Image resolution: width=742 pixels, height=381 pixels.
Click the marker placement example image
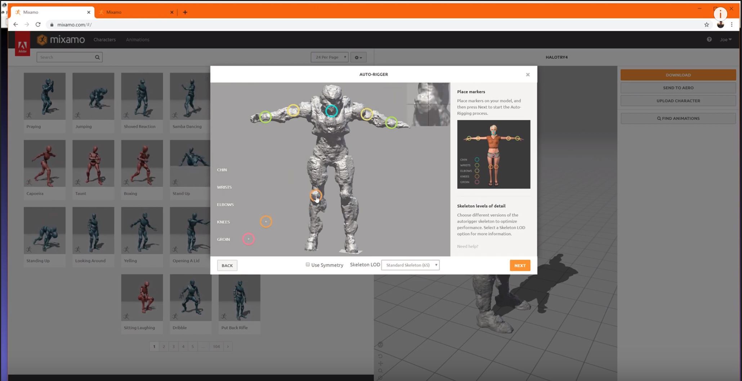point(493,154)
